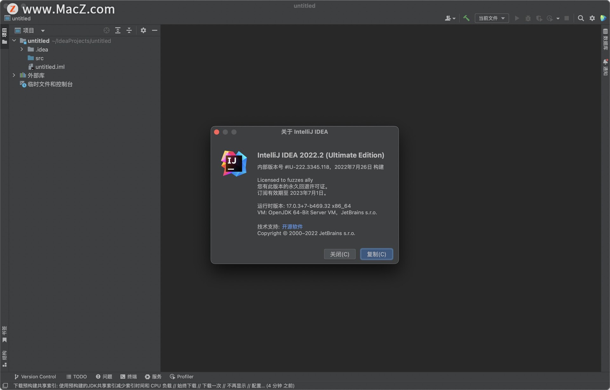Expand the .idea folder
Screen dimensions: 610x390
tap(21, 49)
